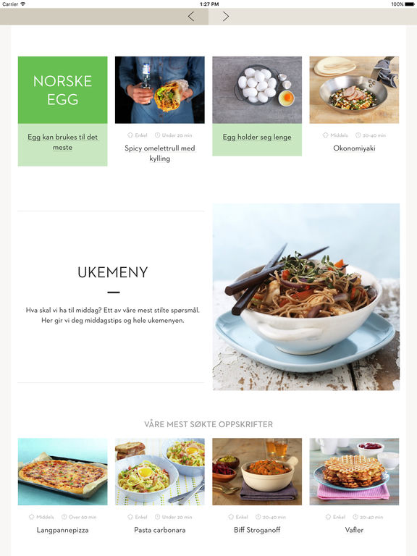Open the Vafler waffle photo
417x556 pixels.
(x=354, y=471)
